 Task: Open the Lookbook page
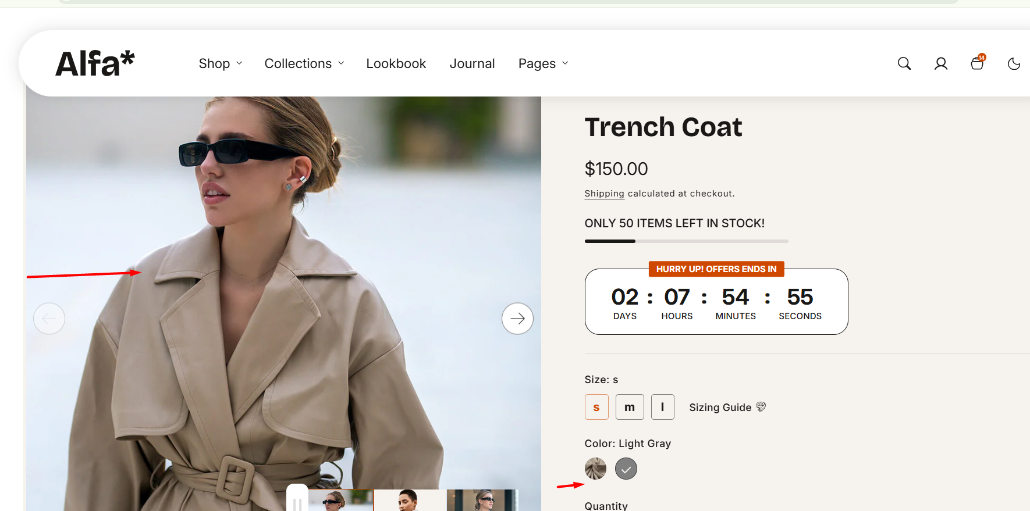point(396,63)
